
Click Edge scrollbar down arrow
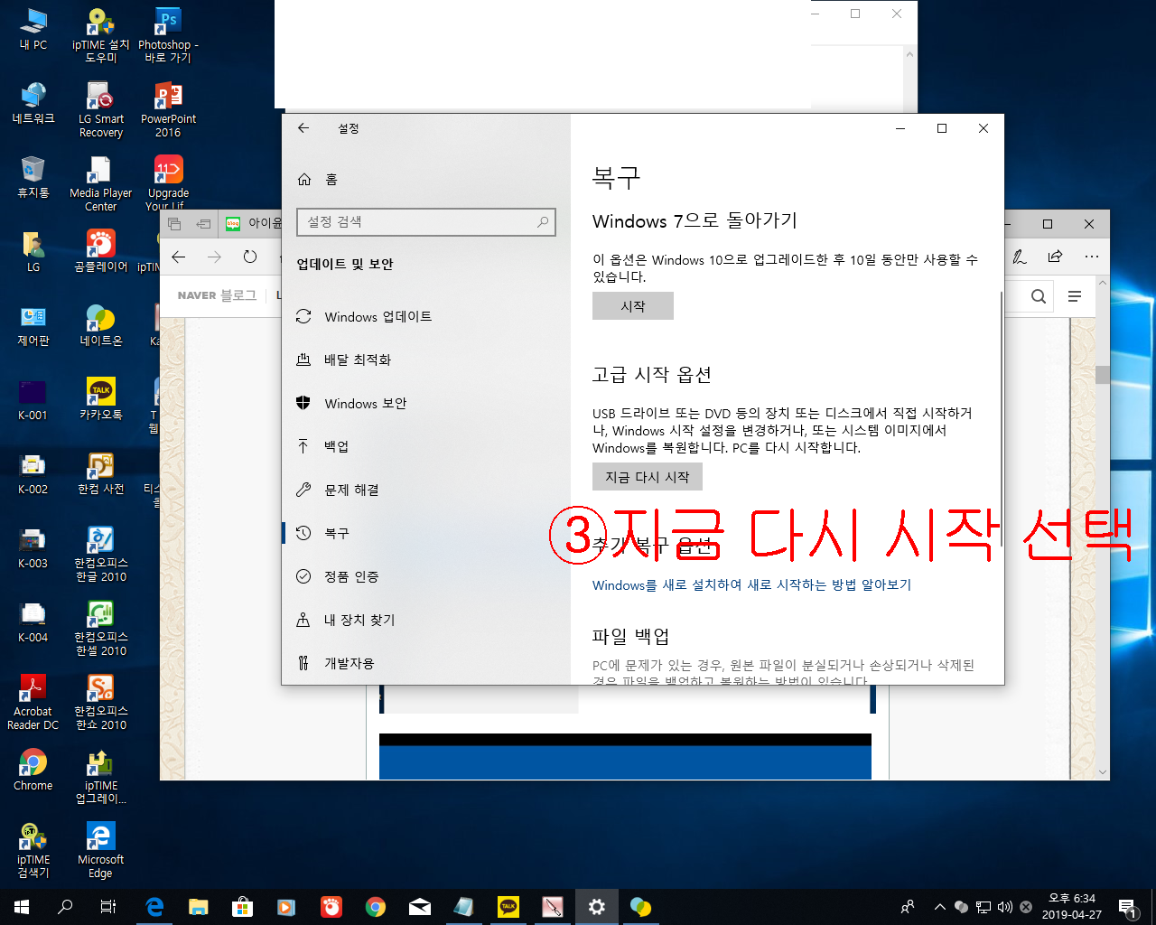[x=1103, y=772]
